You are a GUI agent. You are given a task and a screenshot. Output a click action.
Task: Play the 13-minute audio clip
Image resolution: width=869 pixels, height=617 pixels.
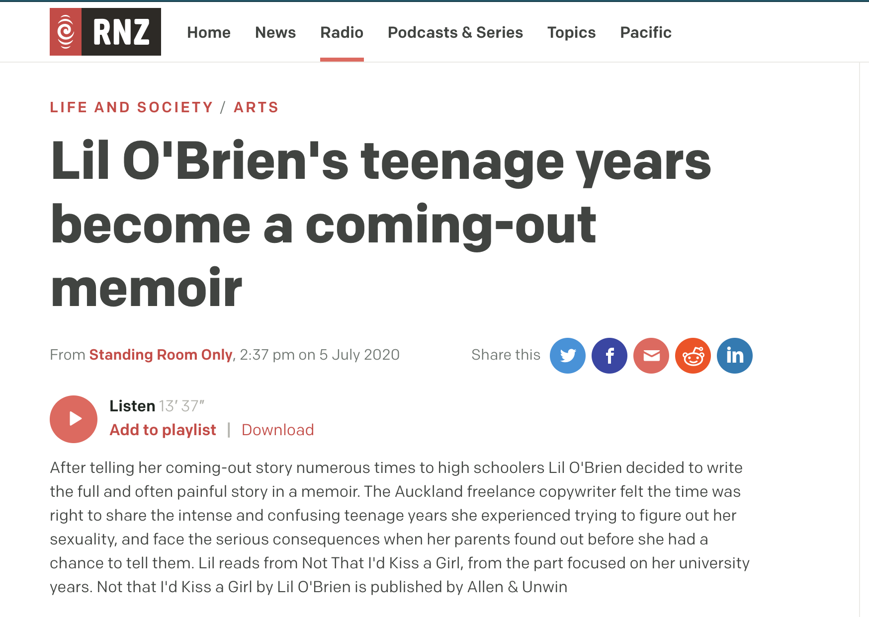point(74,419)
